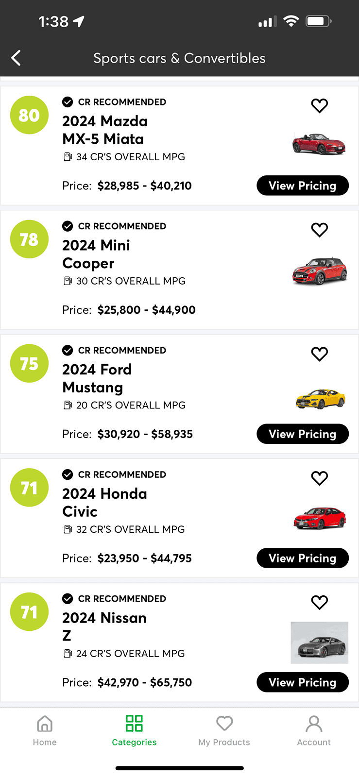Open the Home tab
359x777 pixels.
[x=45, y=730]
